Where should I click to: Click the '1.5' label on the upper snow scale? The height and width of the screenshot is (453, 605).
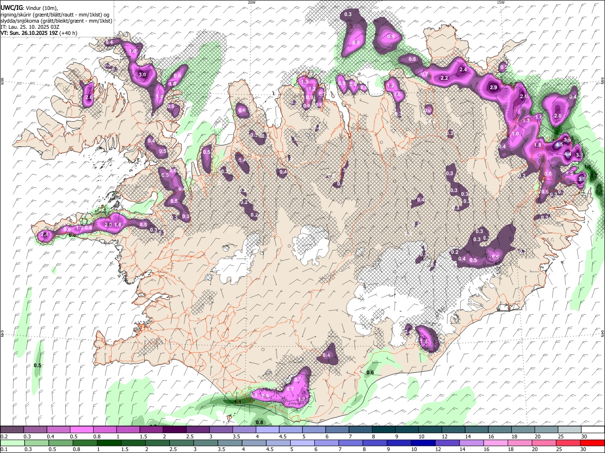(144, 436)
